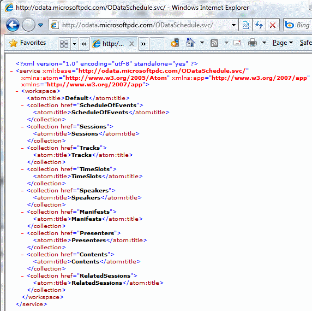Viewport: 312px width, 311px height.
Task: Click the 'Contents' atom:title value
Action: click(85, 262)
